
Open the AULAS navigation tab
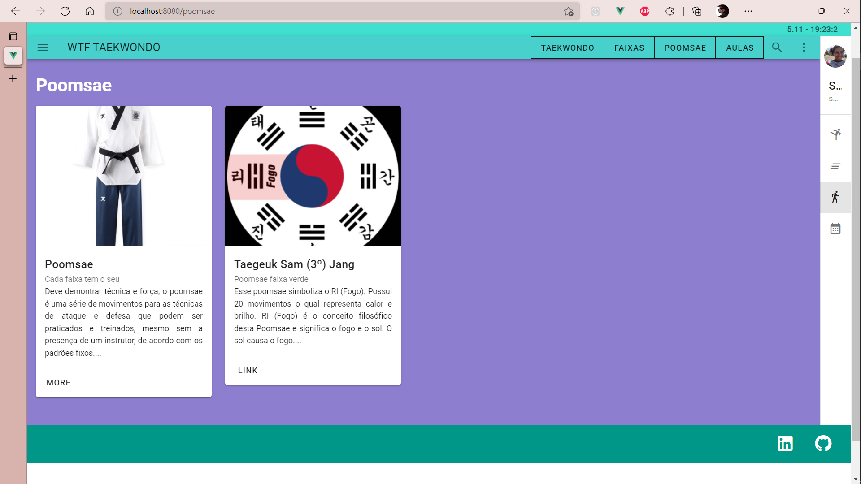[739, 48]
